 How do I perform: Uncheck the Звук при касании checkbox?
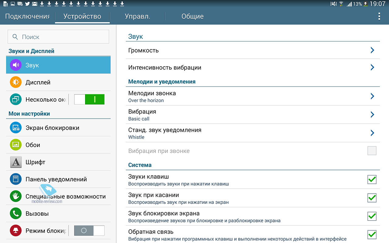click(x=372, y=198)
